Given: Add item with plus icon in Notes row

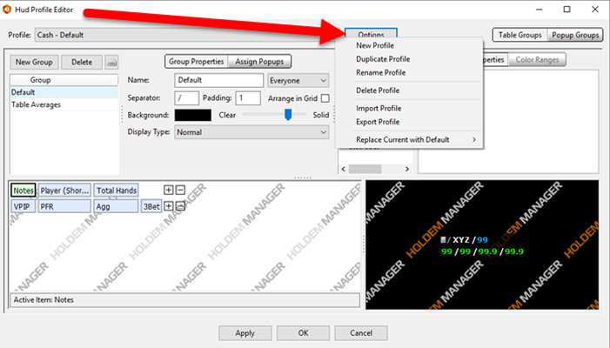Looking at the screenshot, I should pos(169,191).
